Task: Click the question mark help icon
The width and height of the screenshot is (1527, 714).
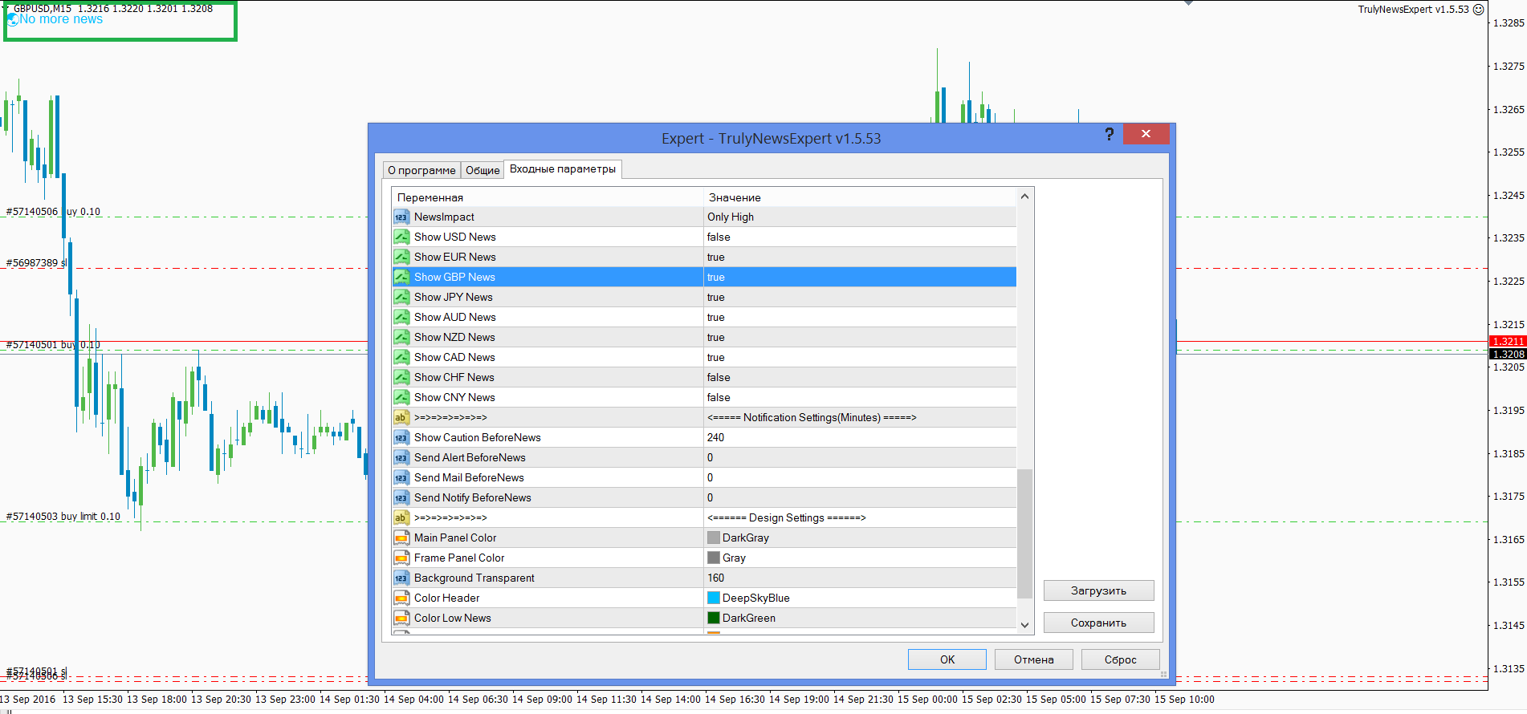Action: (1109, 134)
